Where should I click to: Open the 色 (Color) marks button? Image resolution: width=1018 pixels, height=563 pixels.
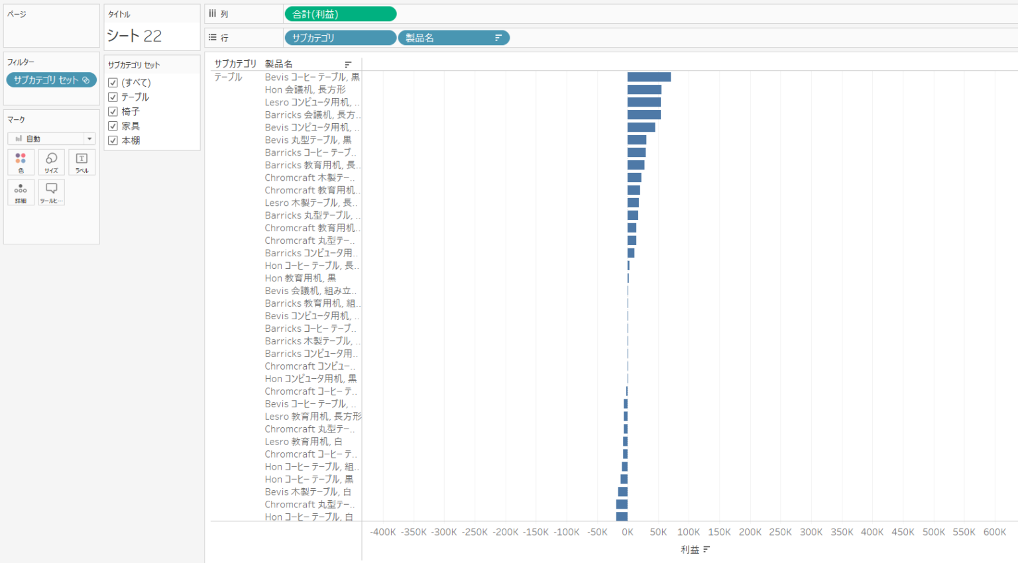click(21, 162)
